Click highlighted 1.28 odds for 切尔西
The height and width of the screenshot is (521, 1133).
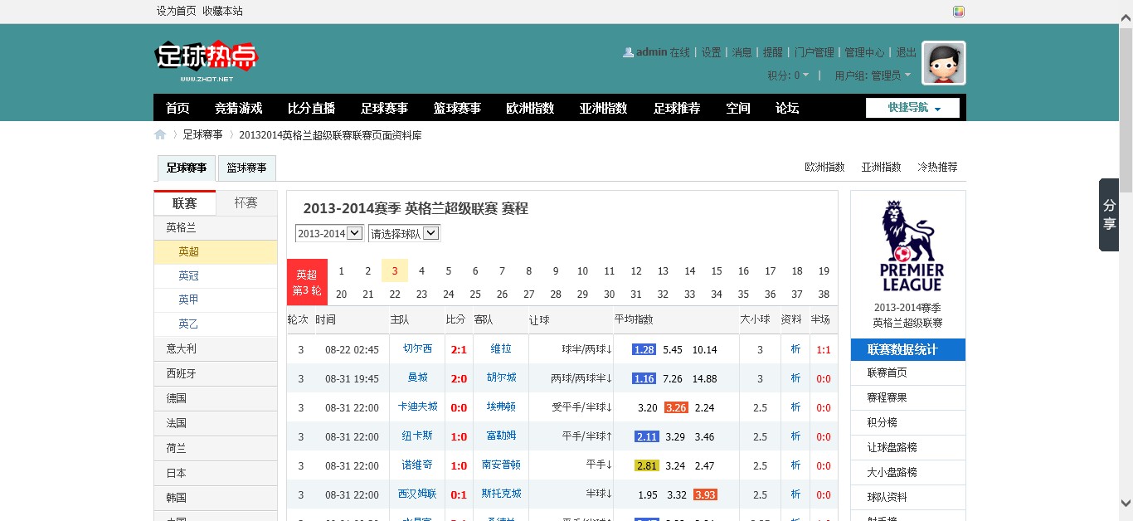pos(644,350)
